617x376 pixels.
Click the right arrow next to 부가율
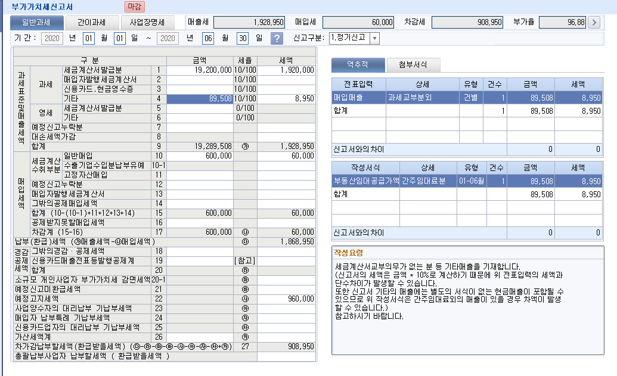593,22
